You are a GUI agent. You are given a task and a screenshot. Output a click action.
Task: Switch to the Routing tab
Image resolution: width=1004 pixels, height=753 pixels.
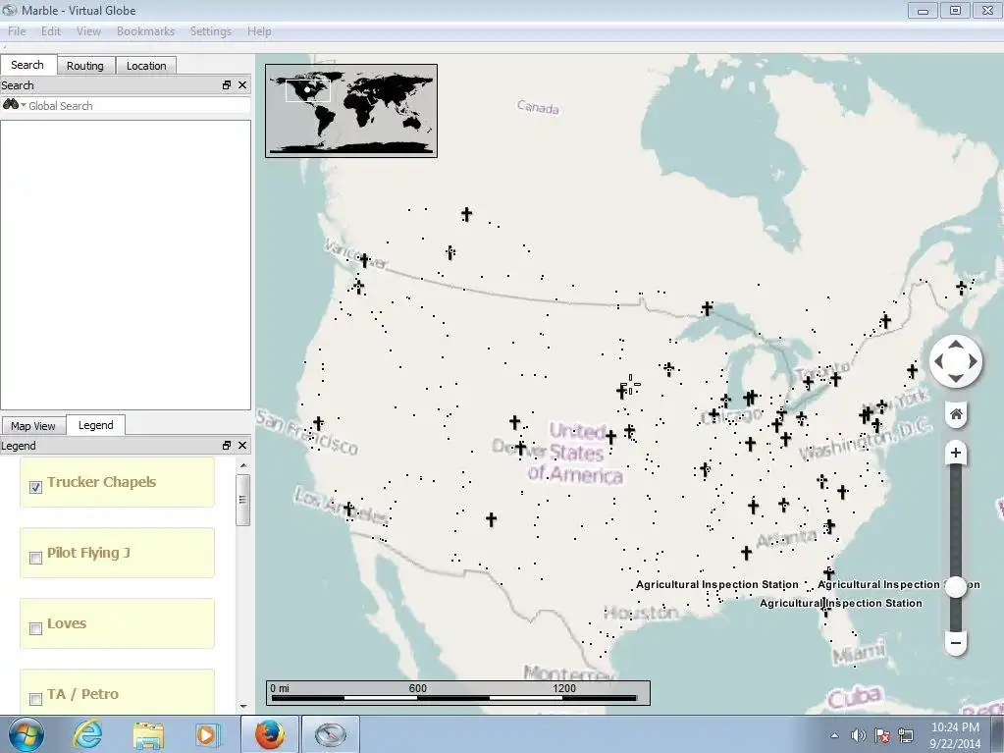click(x=85, y=66)
